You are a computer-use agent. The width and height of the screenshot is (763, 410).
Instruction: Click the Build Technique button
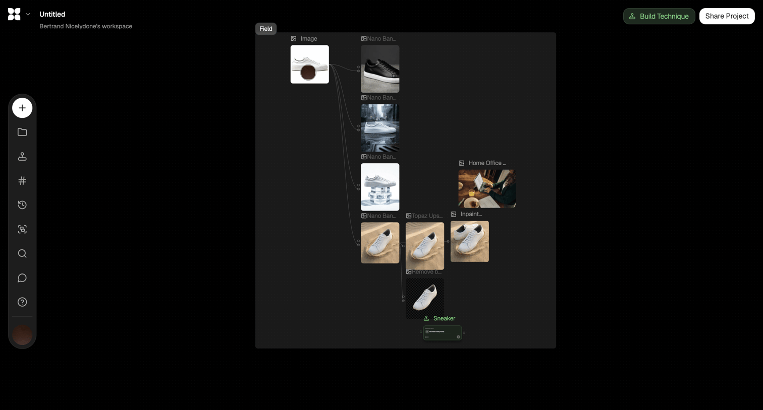tap(659, 16)
